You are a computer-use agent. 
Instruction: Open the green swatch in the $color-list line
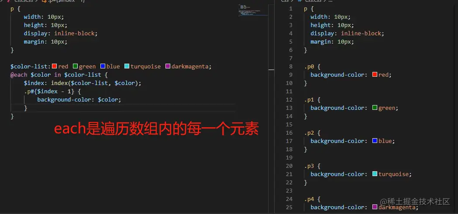click(76, 66)
